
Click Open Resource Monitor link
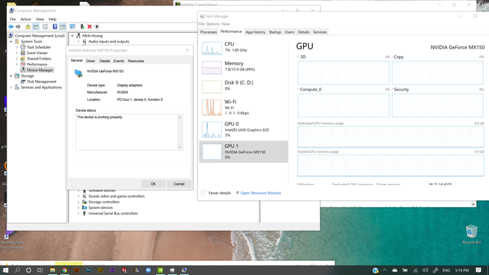pos(261,193)
